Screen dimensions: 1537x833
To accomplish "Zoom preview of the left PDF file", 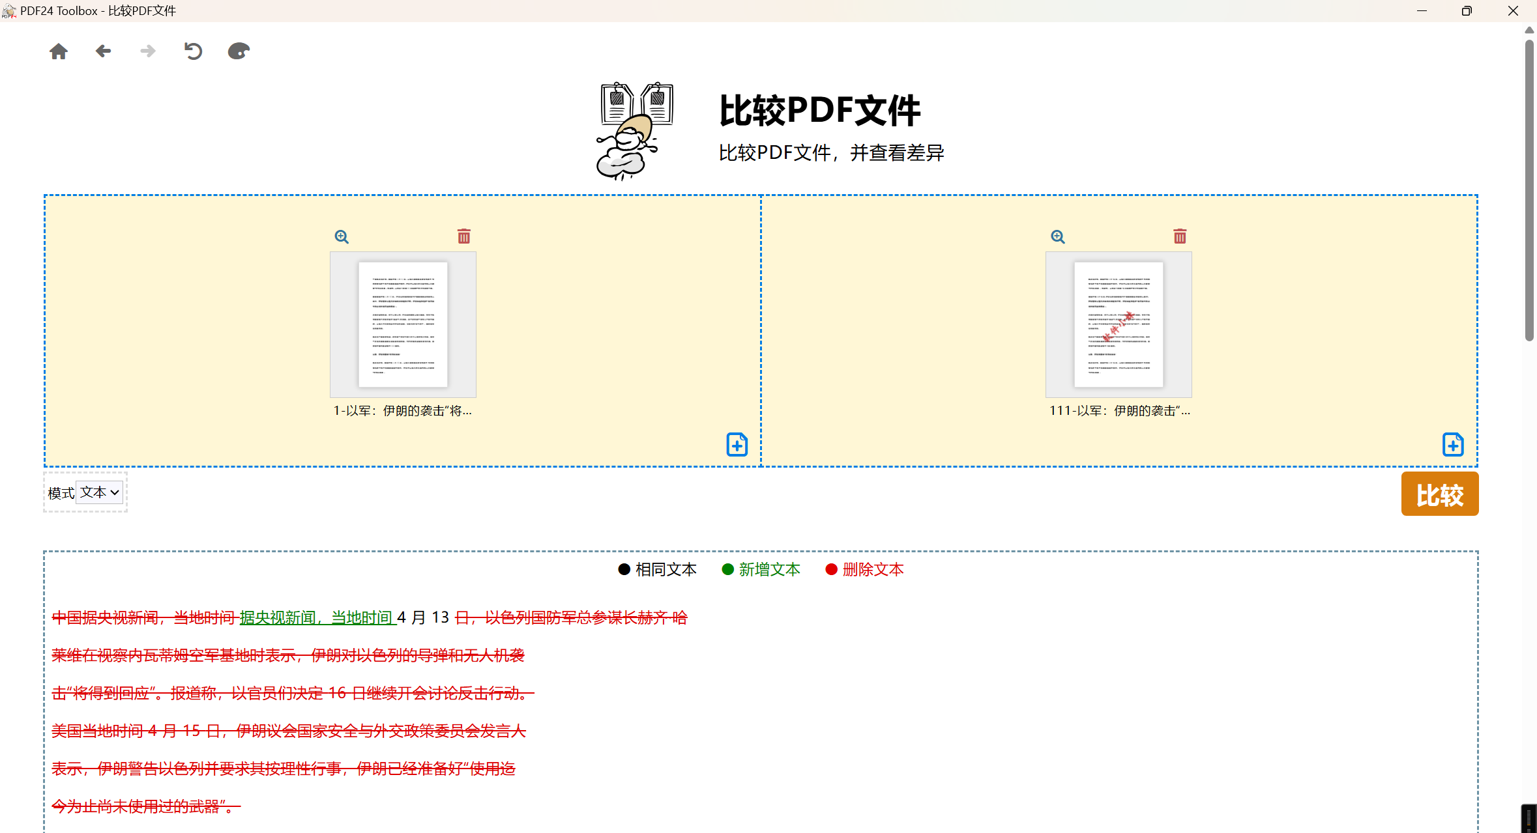I will (x=342, y=236).
